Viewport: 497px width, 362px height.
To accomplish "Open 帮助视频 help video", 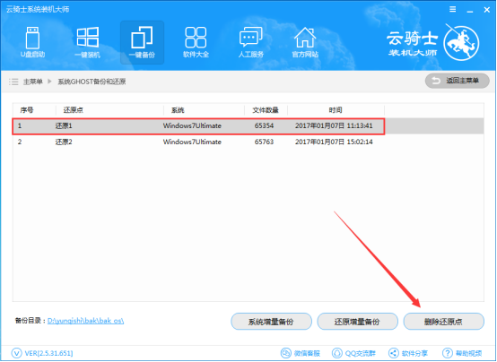I will [462, 353].
